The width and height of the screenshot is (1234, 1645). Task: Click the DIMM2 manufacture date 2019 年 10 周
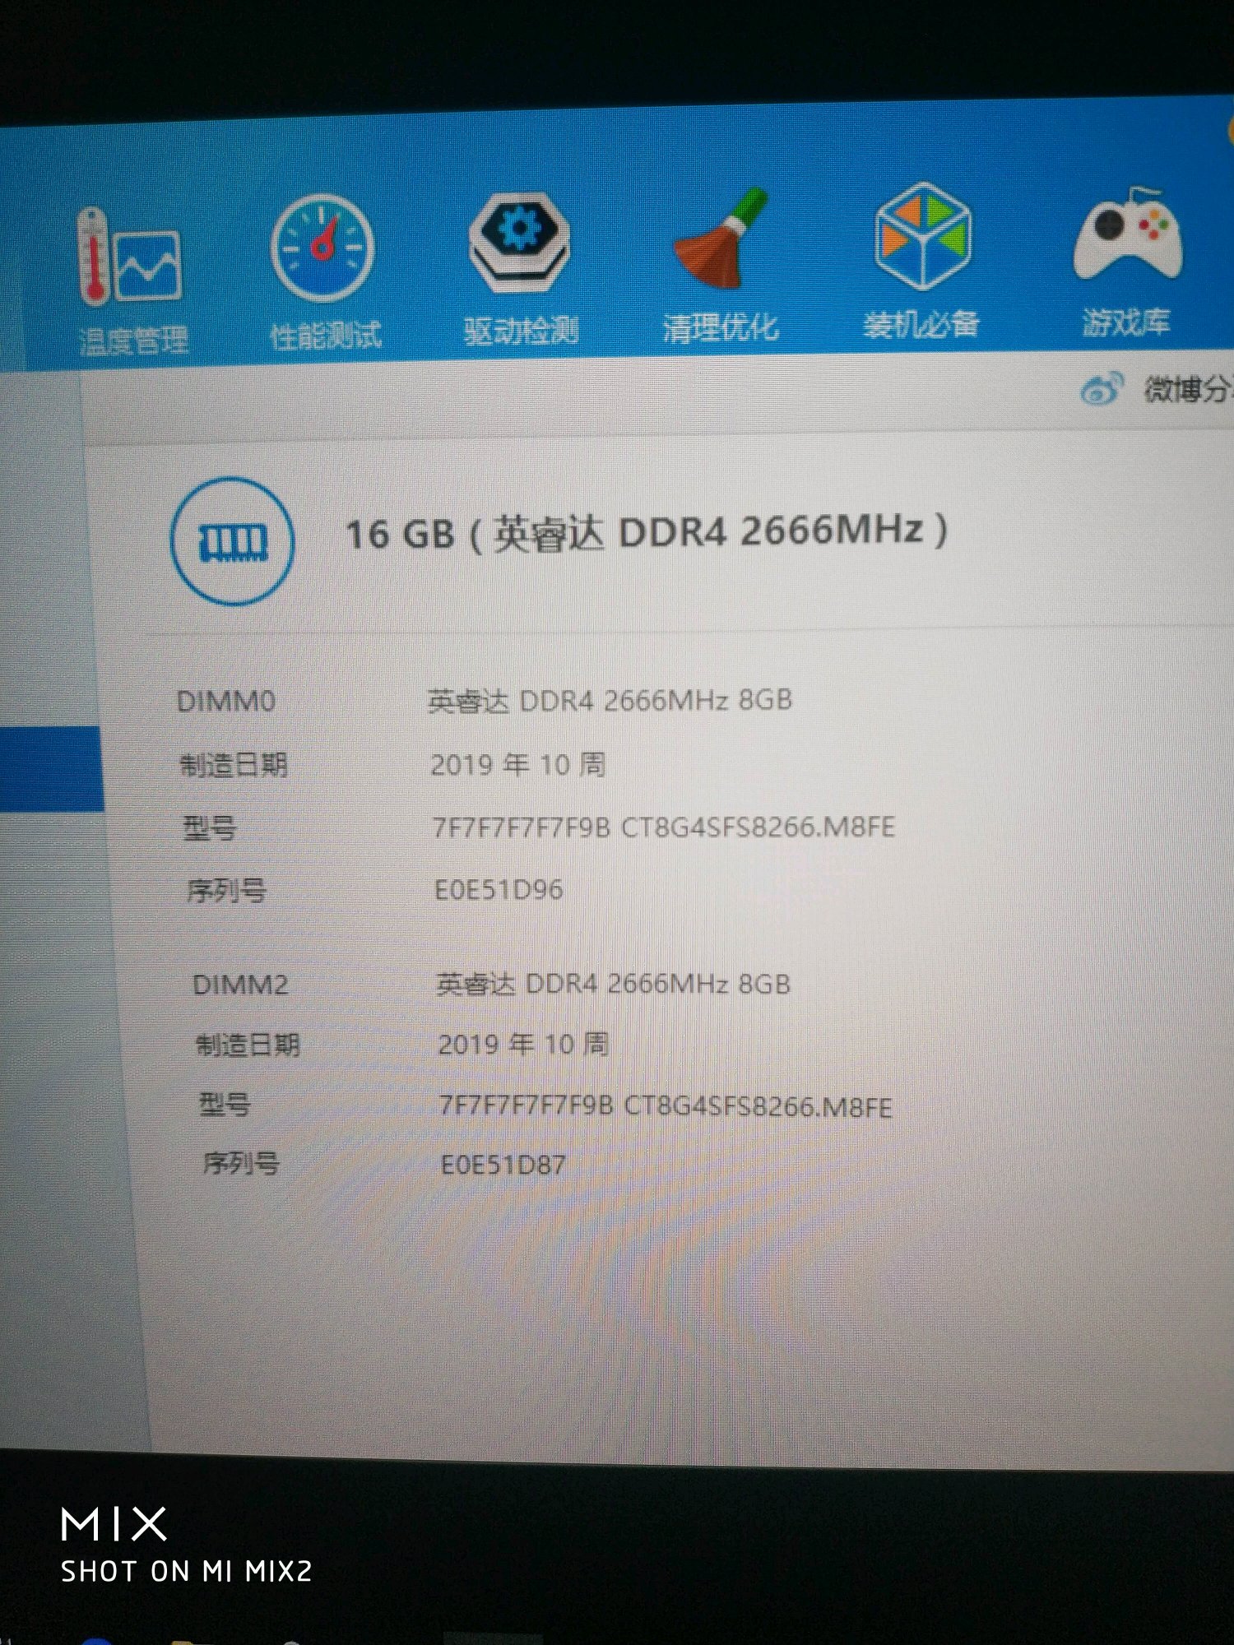pyautogui.click(x=523, y=1045)
